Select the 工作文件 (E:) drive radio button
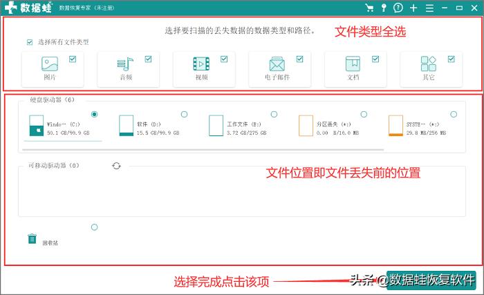This screenshot has width=484, height=295. (x=274, y=114)
